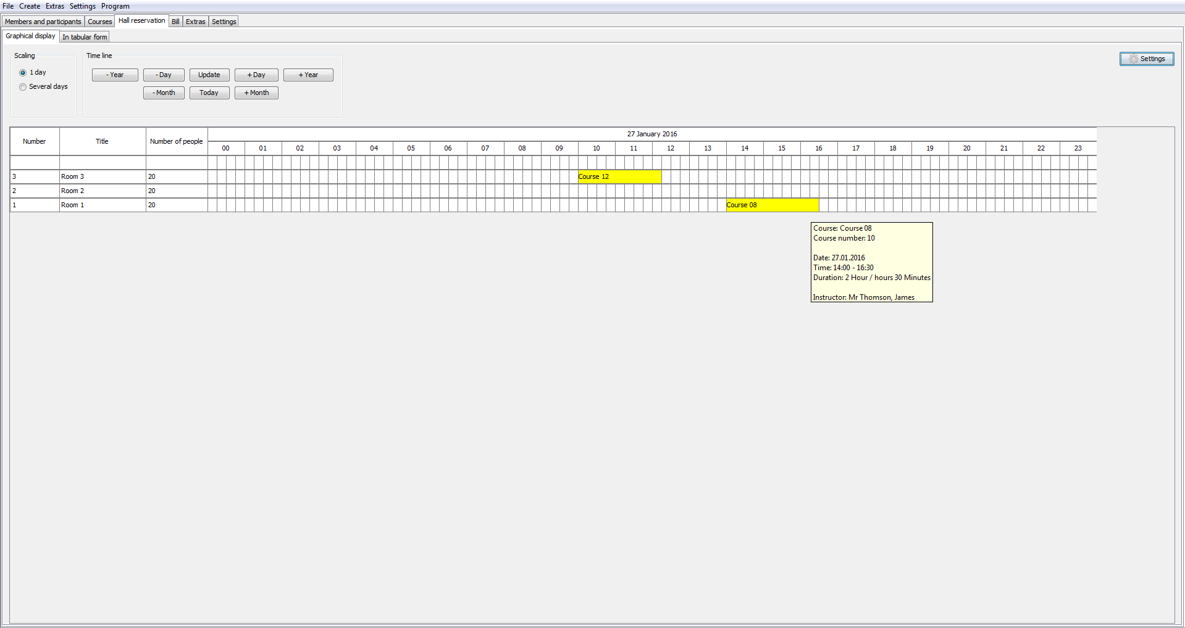Switch to In tabular form view
Image resolution: width=1185 pixels, height=628 pixels.
(85, 37)
